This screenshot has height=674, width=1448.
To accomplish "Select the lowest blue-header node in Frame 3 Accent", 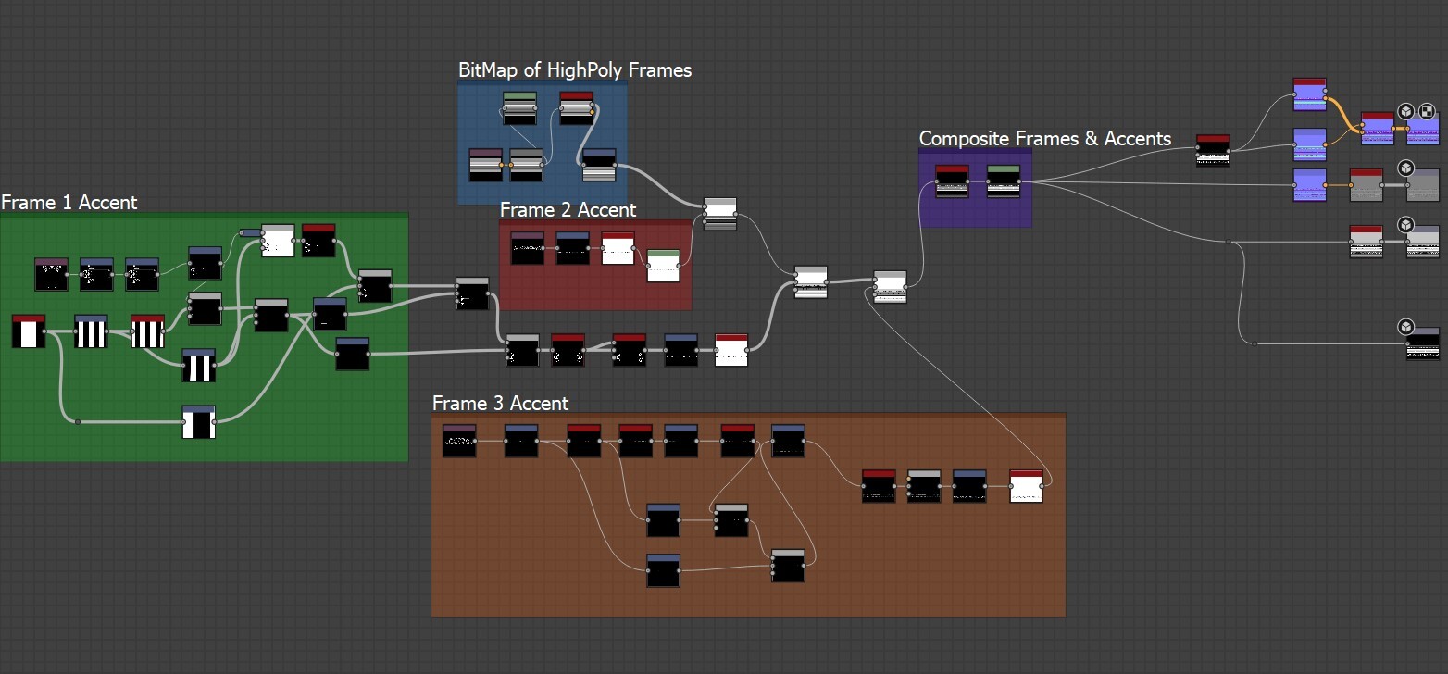I will 664,571.
